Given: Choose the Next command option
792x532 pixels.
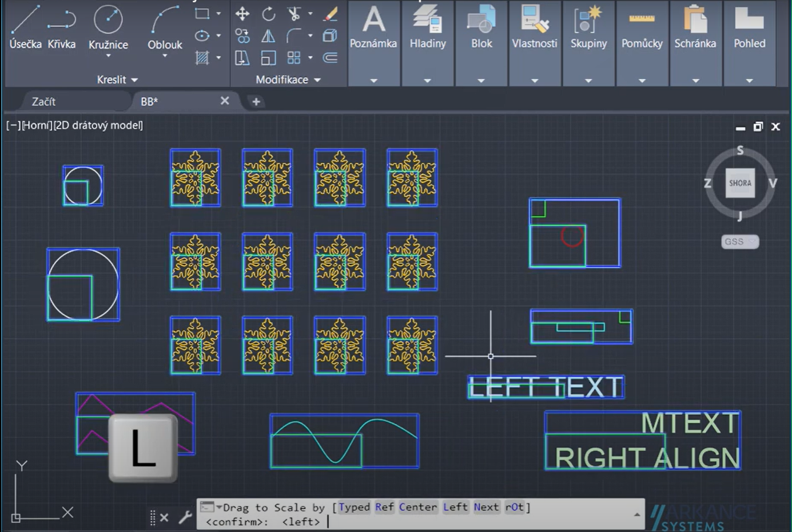Looking at the screenshot, I should click(x=486, y=507).
